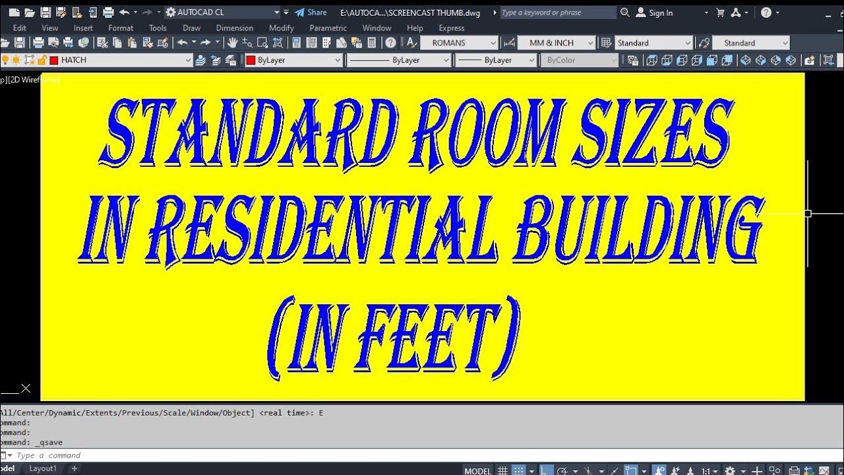Viewport: 844px width, 475px height.
Task: Click the Undo arrow in standard toolbar
Action: pyautogui.click(x=183, y=43)
